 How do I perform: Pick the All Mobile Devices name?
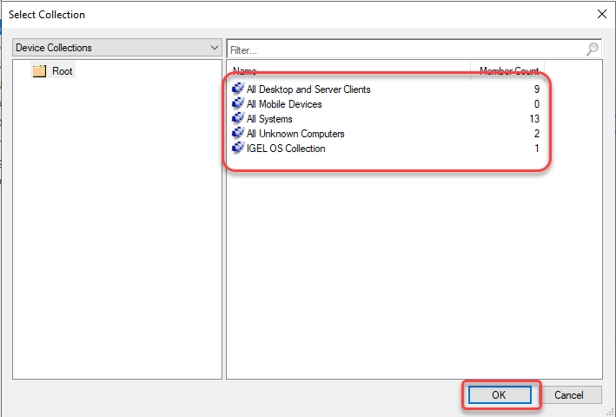tap(284, 104)
